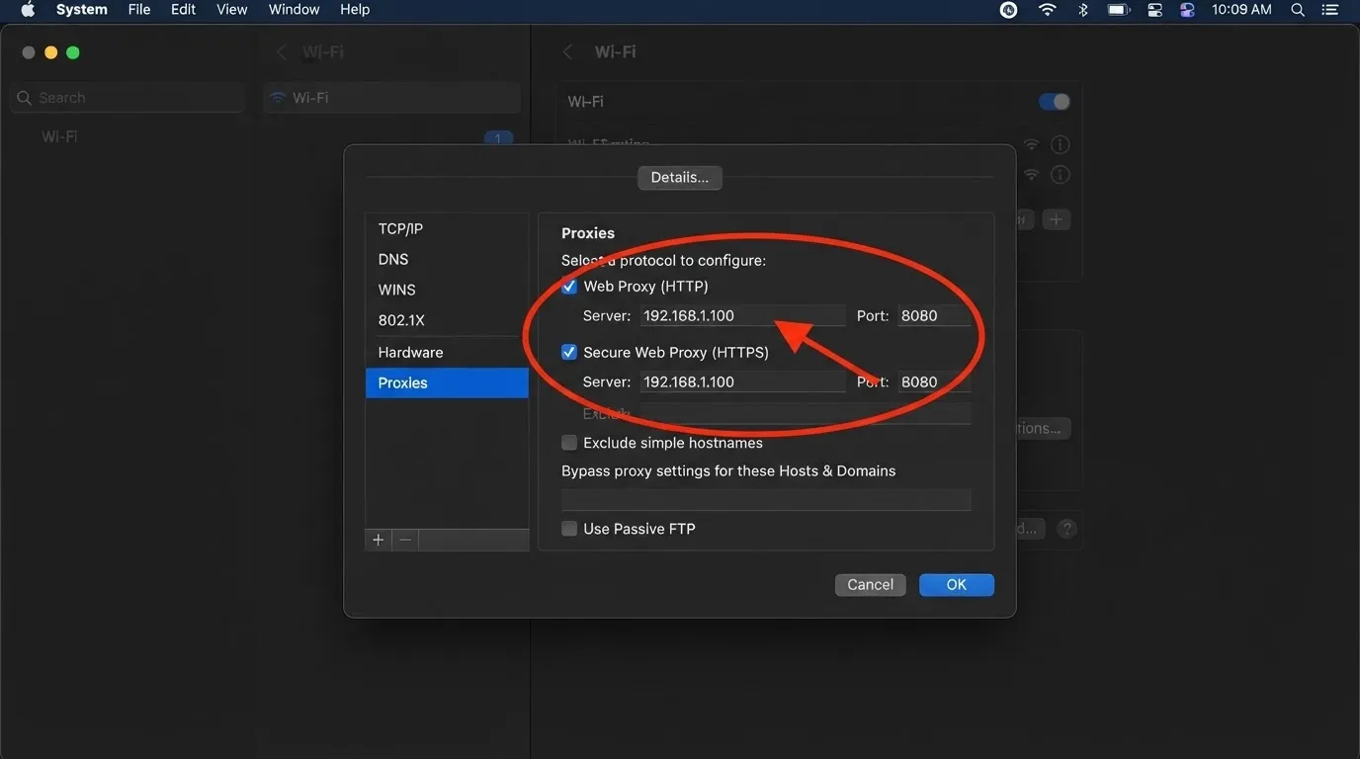Open the Window menu
Screen dimensions: 1360x759
coord(295,10)
